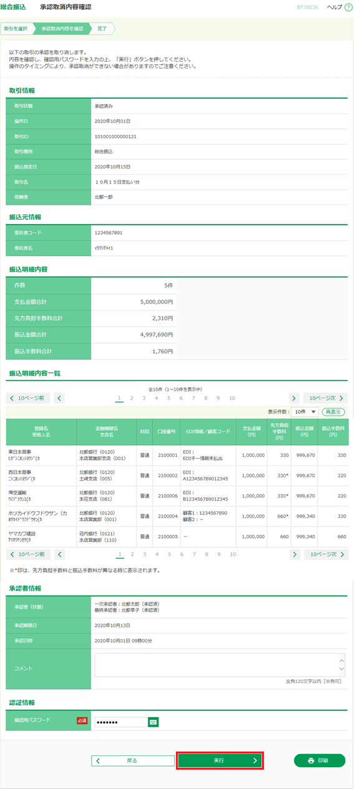Click the 取引ID value 101001000000121

coord(115,136)
